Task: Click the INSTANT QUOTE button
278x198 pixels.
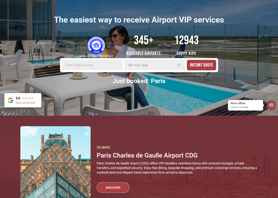Action: point(201,65)
